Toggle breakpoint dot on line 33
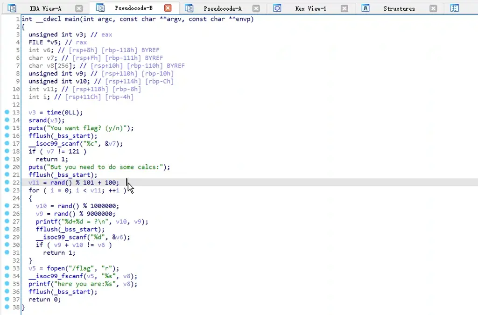The image size is (478, 315). click(x=7, y=268)
